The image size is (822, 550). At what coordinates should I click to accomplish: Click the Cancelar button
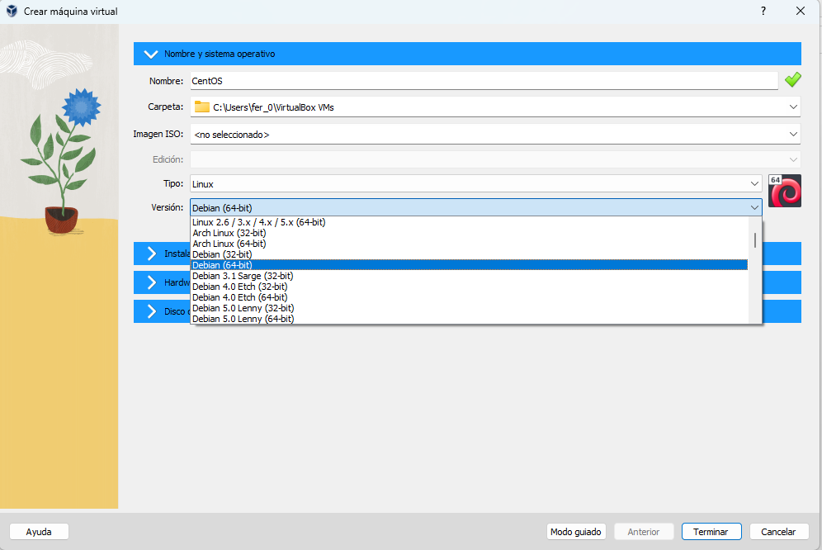[x=778, y=532]
